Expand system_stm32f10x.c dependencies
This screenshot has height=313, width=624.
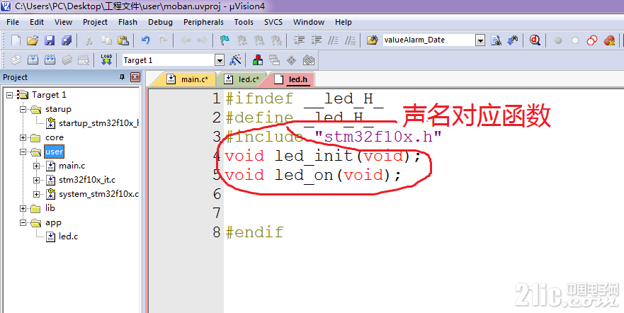pyautogui.click(x=37, y=194)
